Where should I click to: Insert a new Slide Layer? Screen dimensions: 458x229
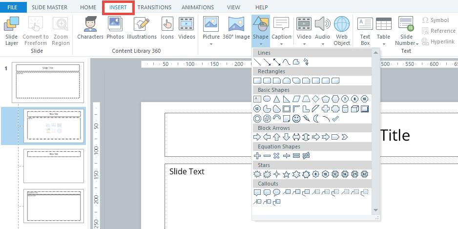(12, 31)
